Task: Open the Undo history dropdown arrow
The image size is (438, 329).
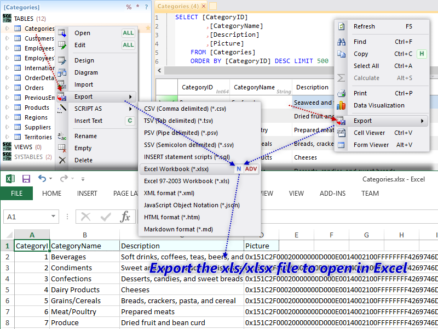Action: click(50, 179)
